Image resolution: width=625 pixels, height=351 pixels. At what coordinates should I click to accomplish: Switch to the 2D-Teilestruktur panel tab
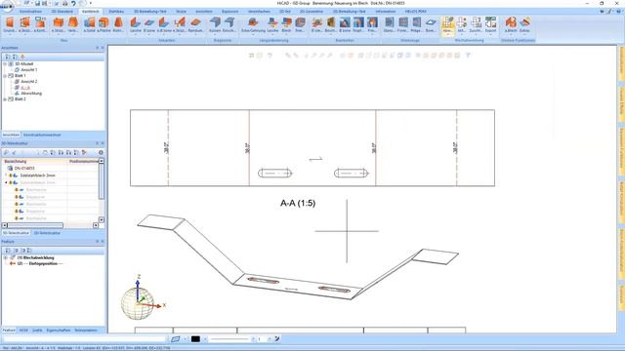click(x=47, y=233)
